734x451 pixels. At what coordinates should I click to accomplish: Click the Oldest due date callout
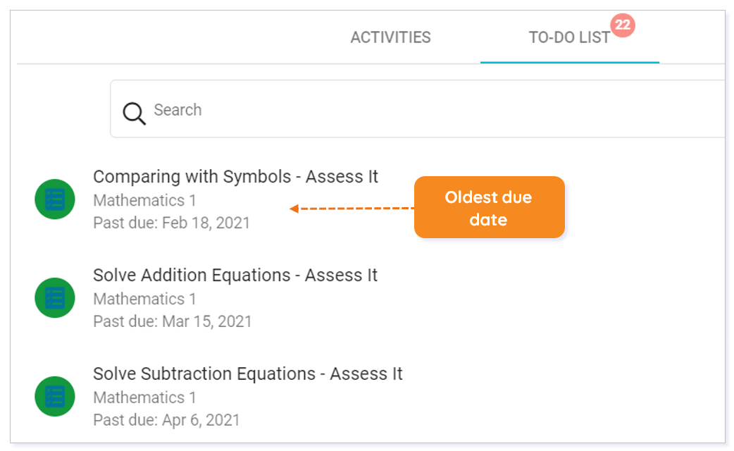pyautogui.click(x=489, y=207)
